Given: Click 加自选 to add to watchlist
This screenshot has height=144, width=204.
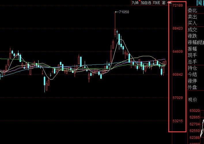Looking at the screenshot, I should click(146, 3).
